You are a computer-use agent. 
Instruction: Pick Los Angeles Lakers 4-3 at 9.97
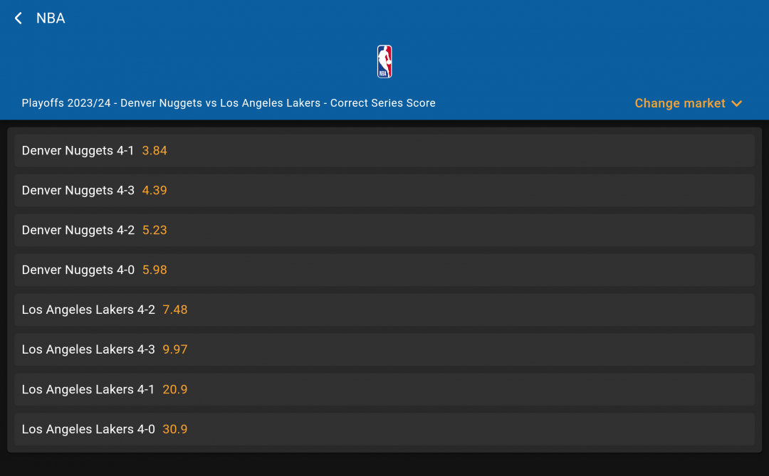(x=384, y=349)
